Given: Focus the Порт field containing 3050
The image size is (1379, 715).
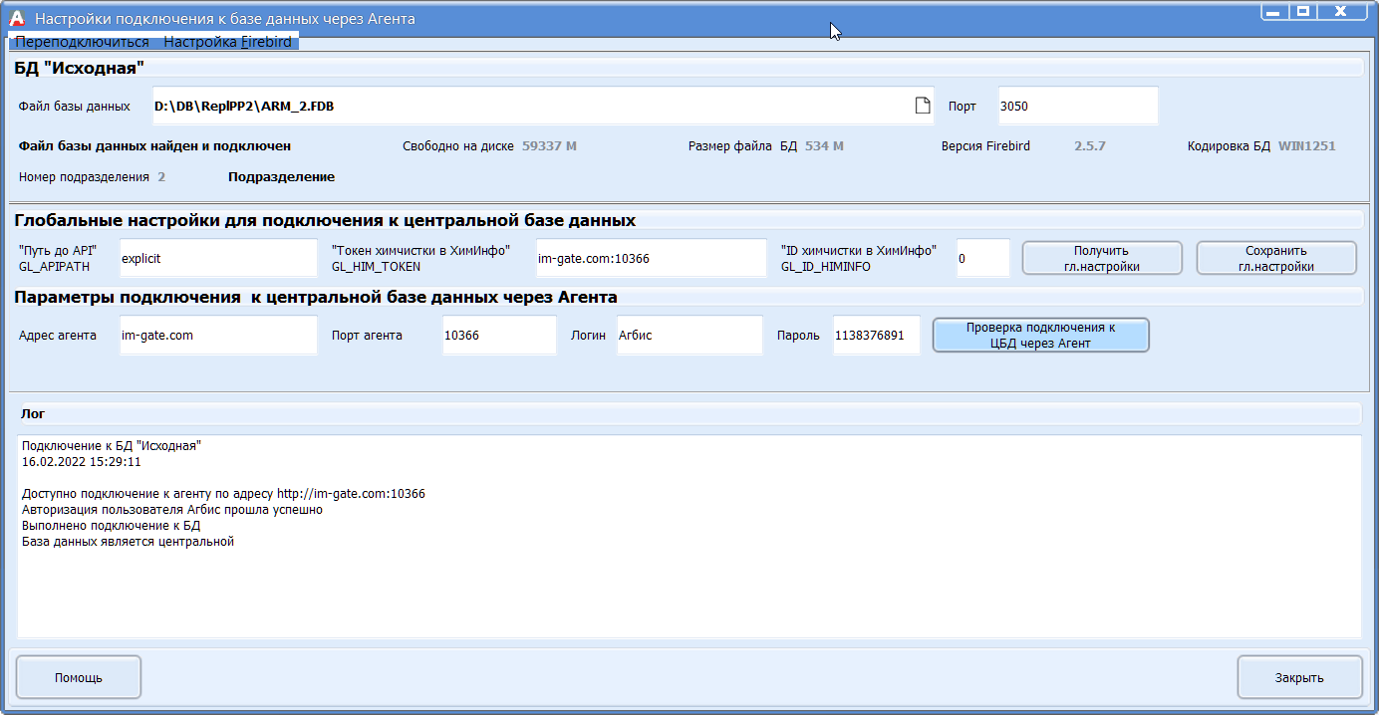Looking at the screenshot, I should pos(1078,106).
